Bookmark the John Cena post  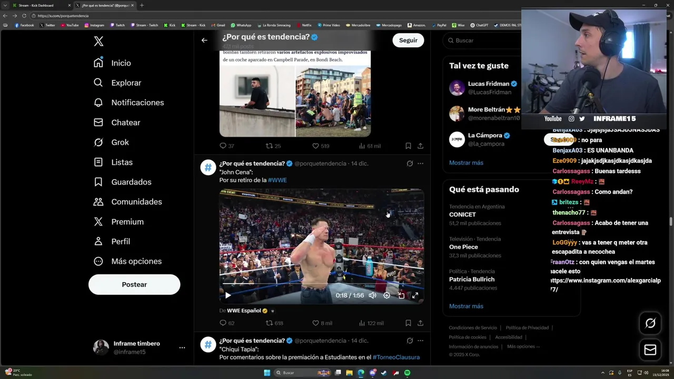pyautogui.click(x=408, y=323)
